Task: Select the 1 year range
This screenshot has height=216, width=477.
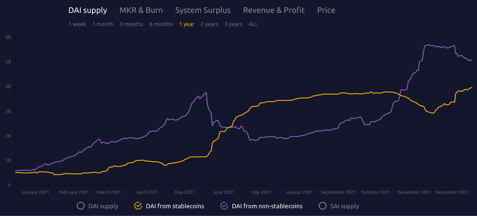Action: tap(187, 24)
